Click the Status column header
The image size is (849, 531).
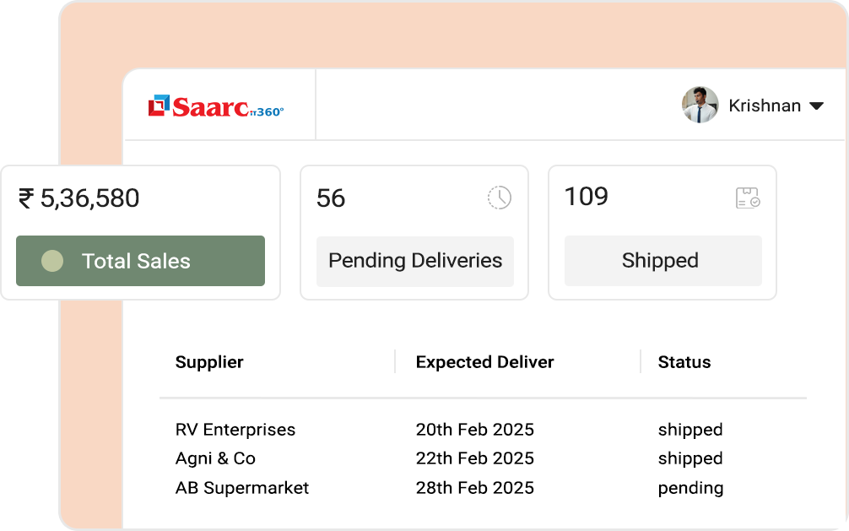(x=684, y=362)
